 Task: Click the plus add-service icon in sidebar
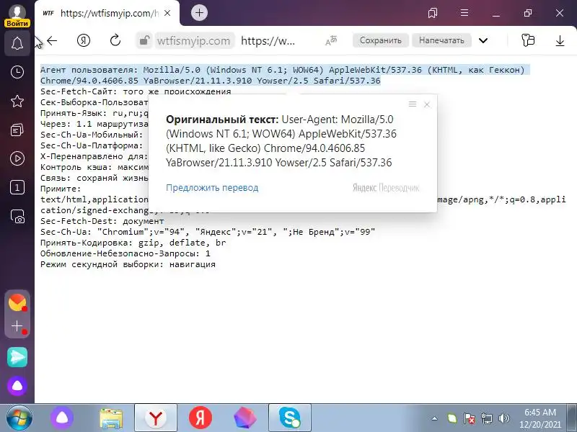coord(17,326)
